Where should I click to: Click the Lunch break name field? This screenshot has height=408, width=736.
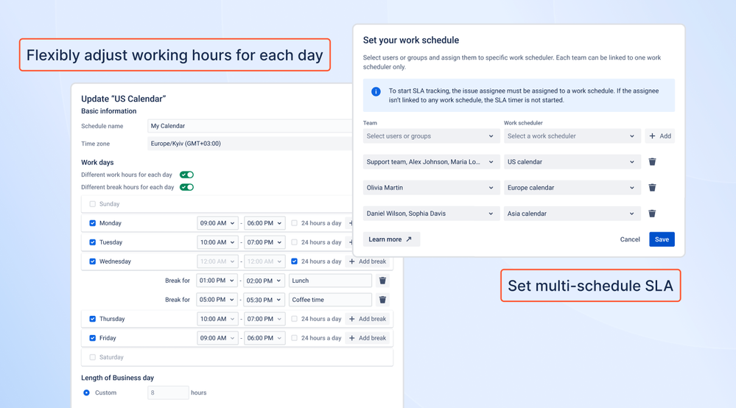(331, 281)
